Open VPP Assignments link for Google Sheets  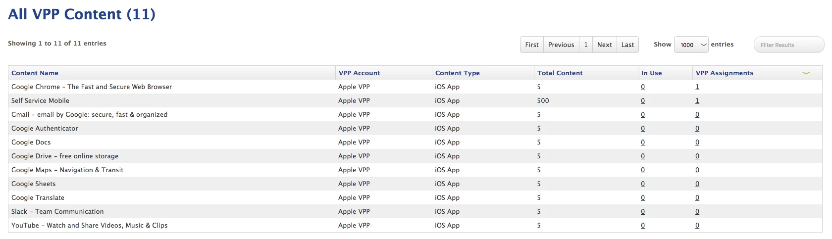click(x=697, y=184)
